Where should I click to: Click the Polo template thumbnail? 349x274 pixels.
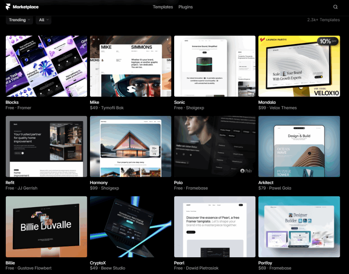pos(215,146)
